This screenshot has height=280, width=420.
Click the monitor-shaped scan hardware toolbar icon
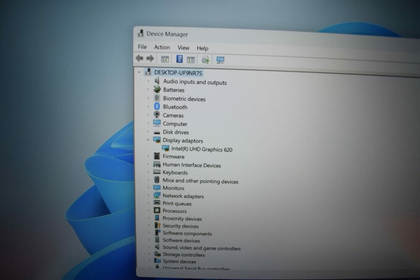pyautogui.click(x=220, y=60)
